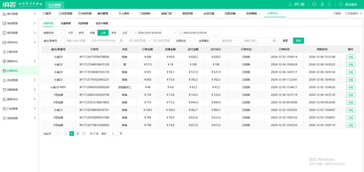
Task: Click the 报表中心 chart icon
Action: (x=4, y=99)
